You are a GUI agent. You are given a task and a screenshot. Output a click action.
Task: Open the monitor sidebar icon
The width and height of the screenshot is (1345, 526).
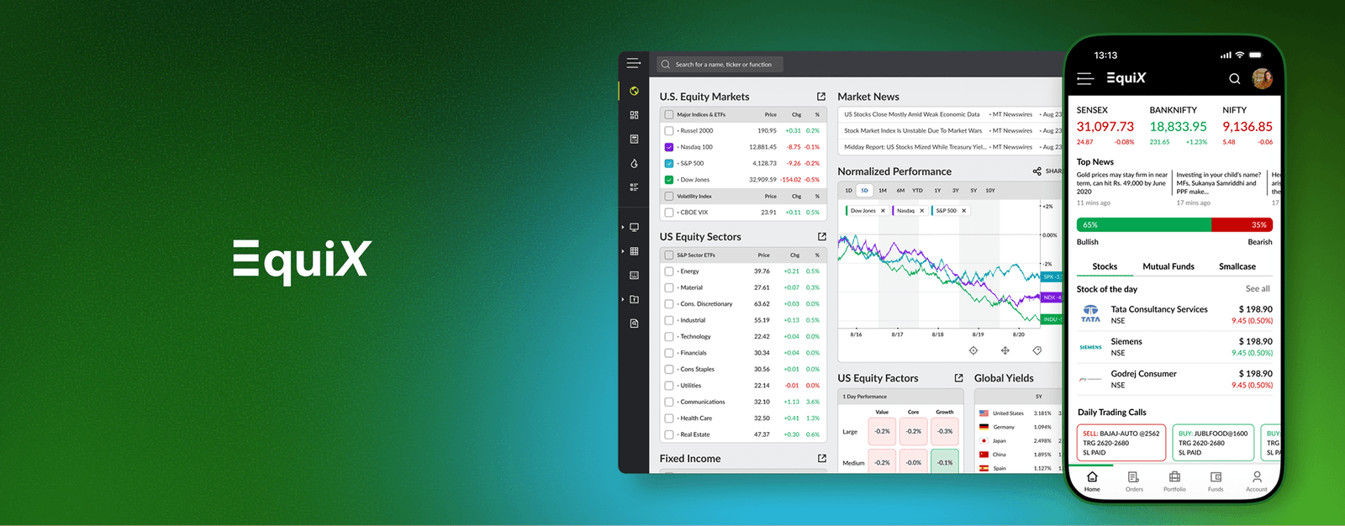coord(634,227)
